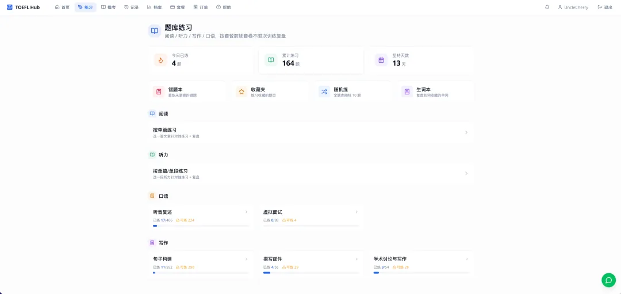Viewport: 621px width, 294px height.
Task: Click the 听音复述 progress bar
Action: (201, 226)
